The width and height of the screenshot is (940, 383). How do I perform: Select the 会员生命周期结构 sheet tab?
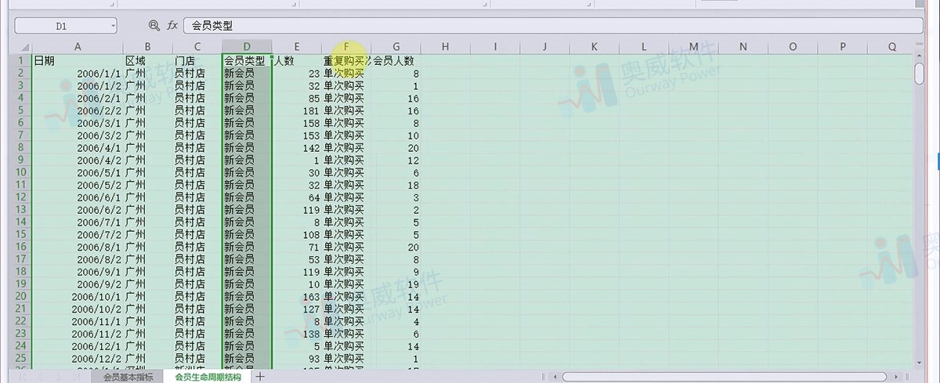(208, 377)
